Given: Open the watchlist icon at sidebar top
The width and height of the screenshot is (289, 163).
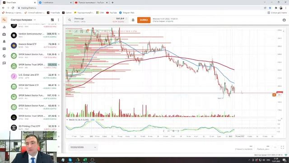Looking at the screenshot, I should (x=4, y=20).
